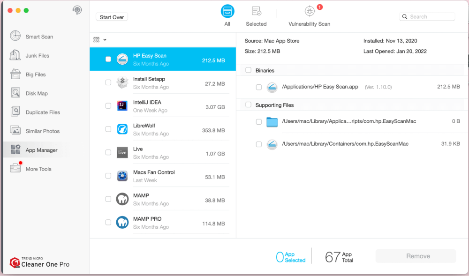The width and height of the screenshot is (469, 276).
Task: Tick the HP Easy Scan checkbox
Action: pyautogui.click(x=108, y=59)
